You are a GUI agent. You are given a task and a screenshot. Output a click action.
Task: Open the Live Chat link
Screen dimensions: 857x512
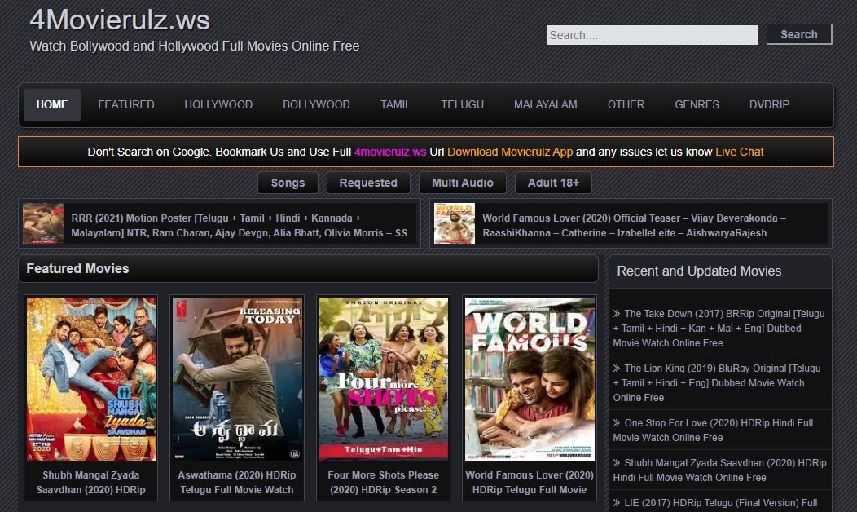740,152
